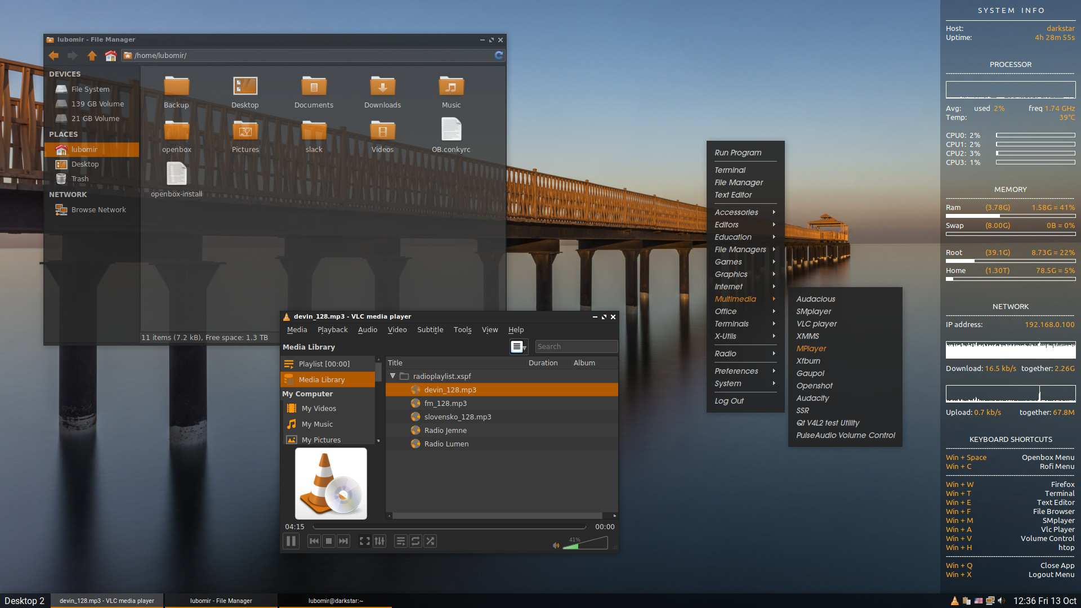The height and width of the screenshot is (608, 1081).
Task: Skip to next track in VLC
Action: click(343, 541)
